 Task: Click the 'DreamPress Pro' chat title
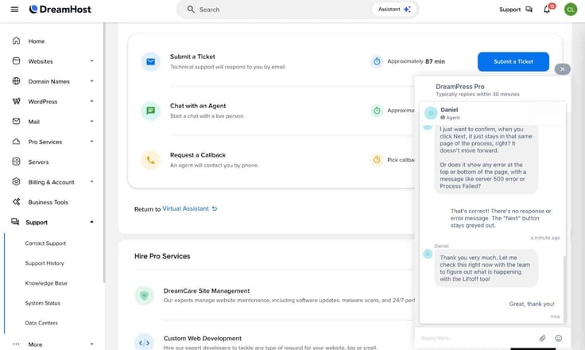[460, 86]
